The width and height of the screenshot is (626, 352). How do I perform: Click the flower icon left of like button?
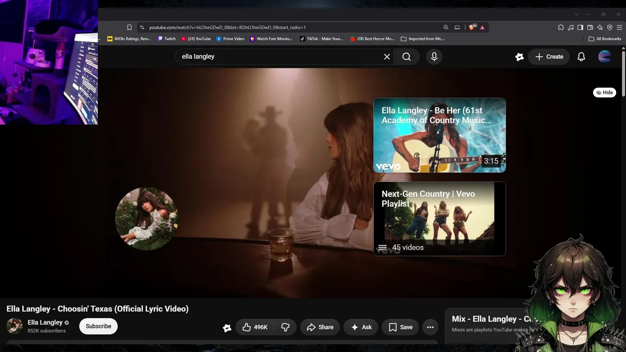coord(227,328)
